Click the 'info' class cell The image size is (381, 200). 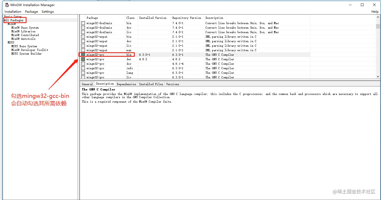point(130,68)
